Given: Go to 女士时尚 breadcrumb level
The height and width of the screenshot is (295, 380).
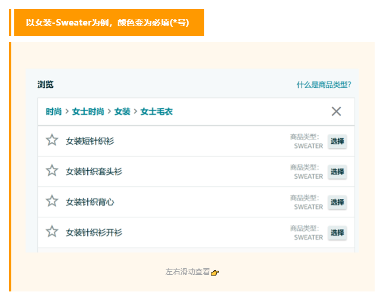Looking at the screenshot, I should pyautogui.click(x=88, y=112).
